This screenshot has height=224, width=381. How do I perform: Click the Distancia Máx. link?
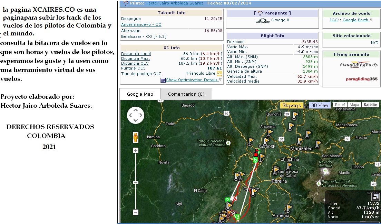[135, 58]
